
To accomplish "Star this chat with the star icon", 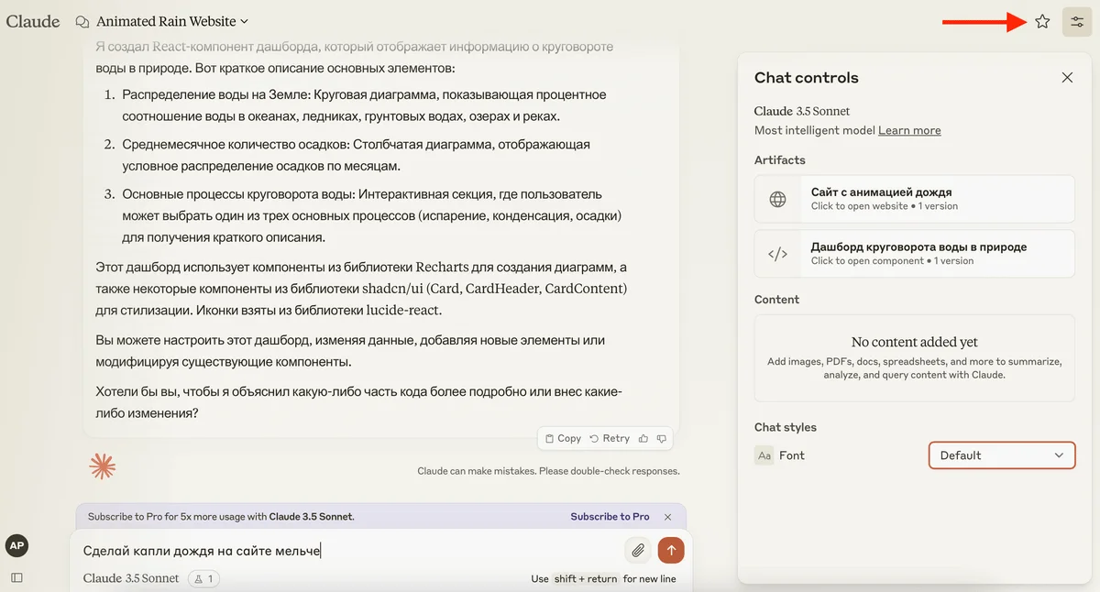I will point(1042,22).
